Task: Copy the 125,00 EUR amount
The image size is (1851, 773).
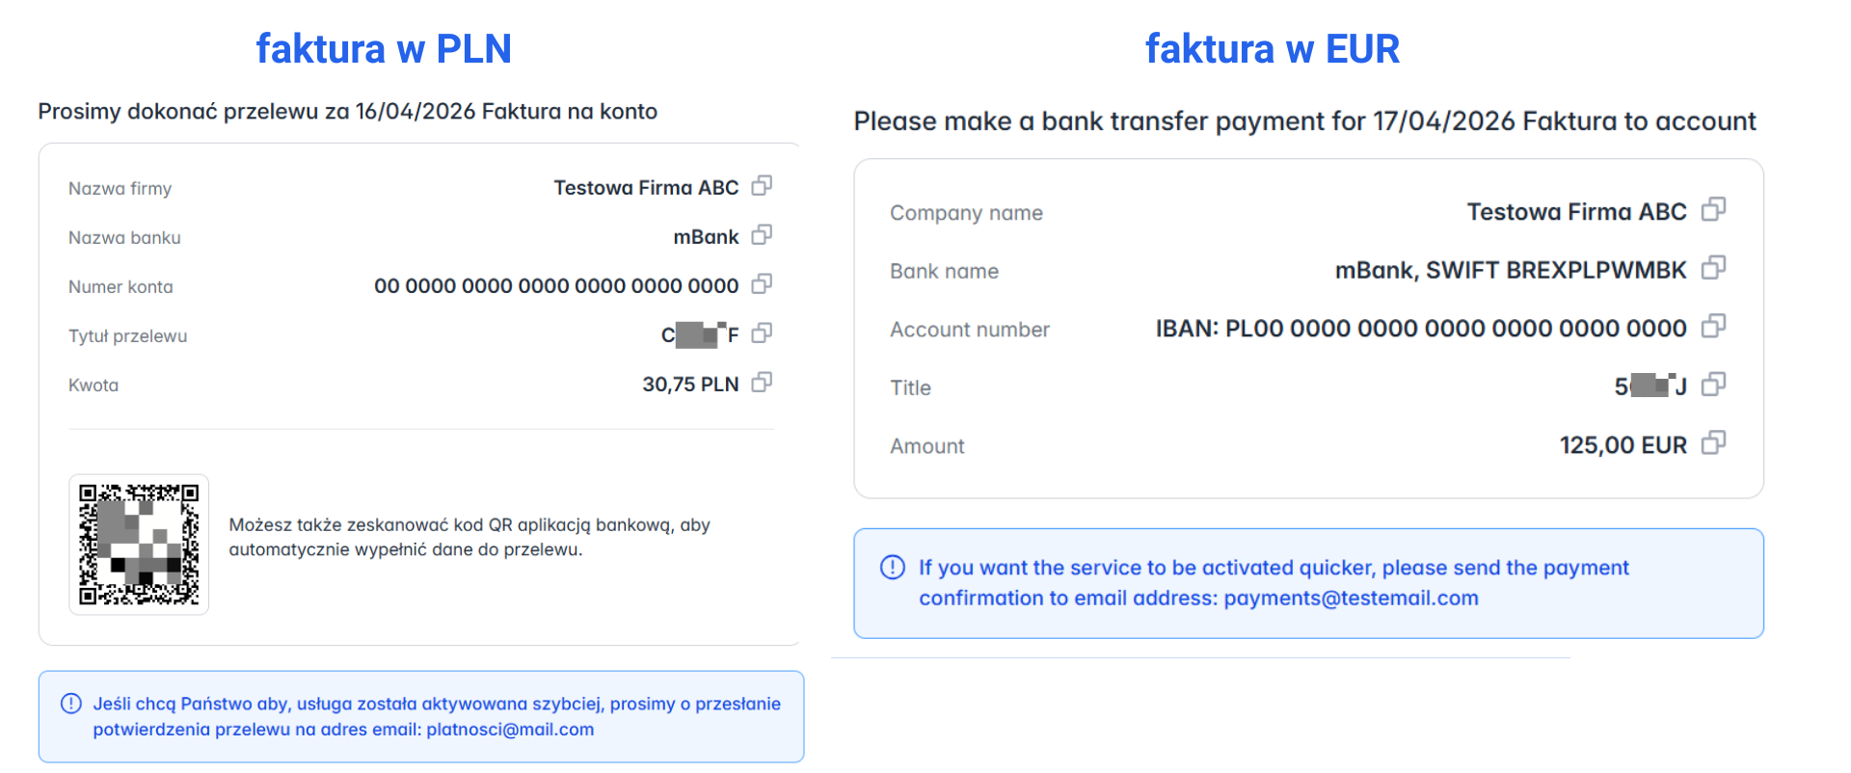Action: point(1713,442)
